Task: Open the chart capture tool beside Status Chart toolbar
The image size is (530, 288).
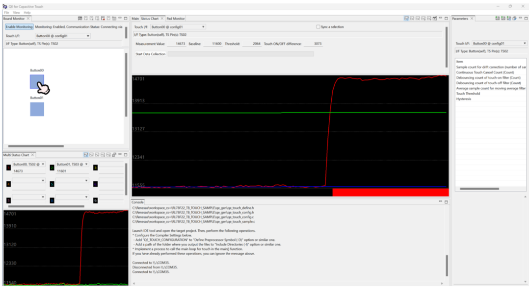Action: pyautogui.click(x=435, y=18)
